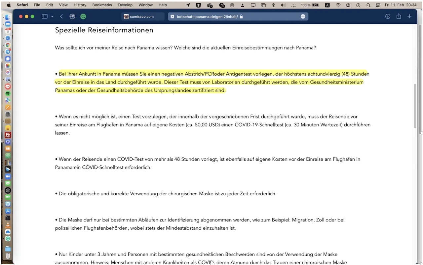Open the Bookmarks menu
Image resolution: width=423 pixels, height=265 pixels.
pos(102,5)
